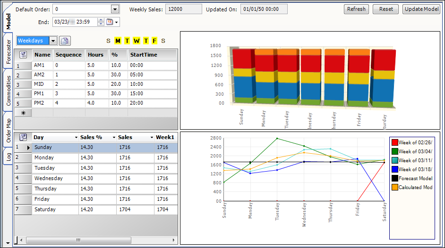This screenshot has height=248, width=445.
Task: Click the Refresh button
Action: click(x=356, y=9)
